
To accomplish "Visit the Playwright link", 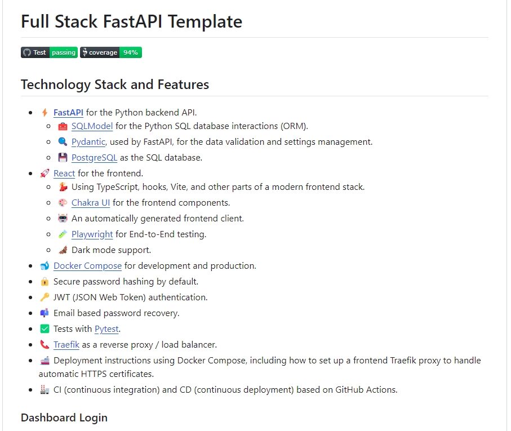I will (x=92, y=234).
